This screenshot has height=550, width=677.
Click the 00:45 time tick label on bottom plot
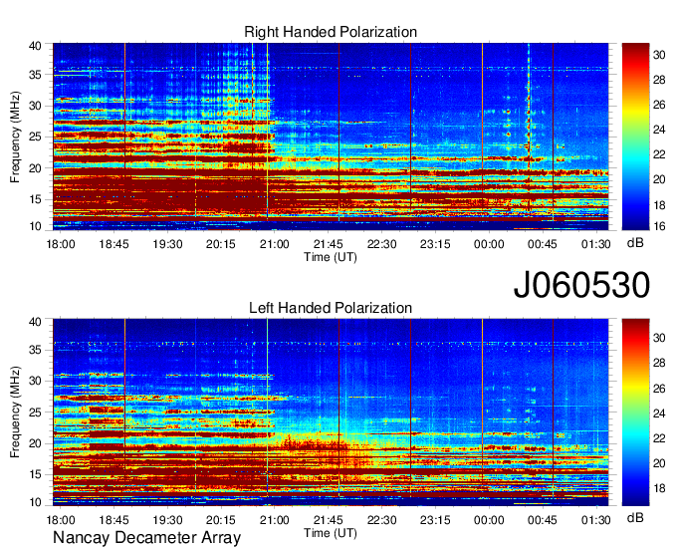point(543,520)
